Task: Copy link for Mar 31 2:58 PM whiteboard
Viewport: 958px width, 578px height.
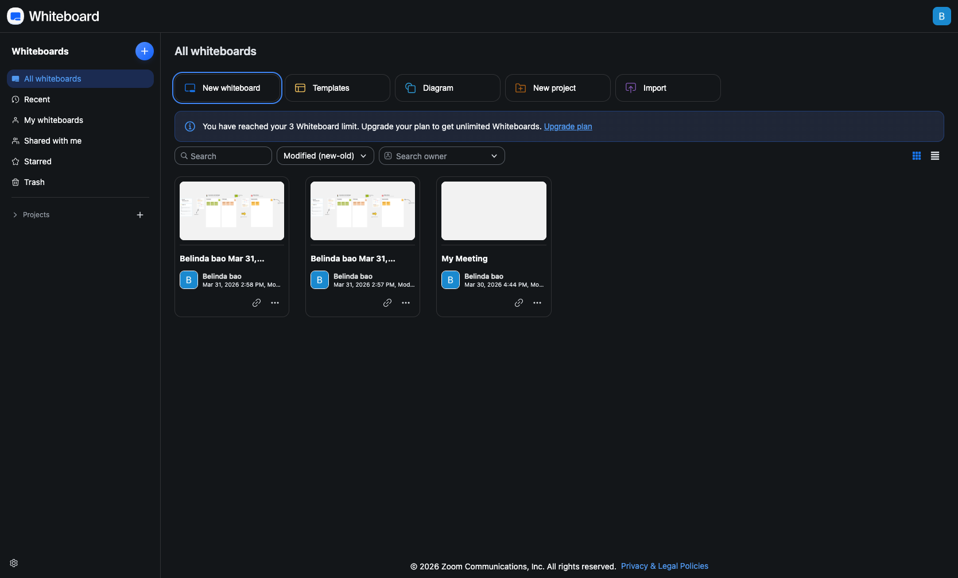Action: [x=257, y=303]
